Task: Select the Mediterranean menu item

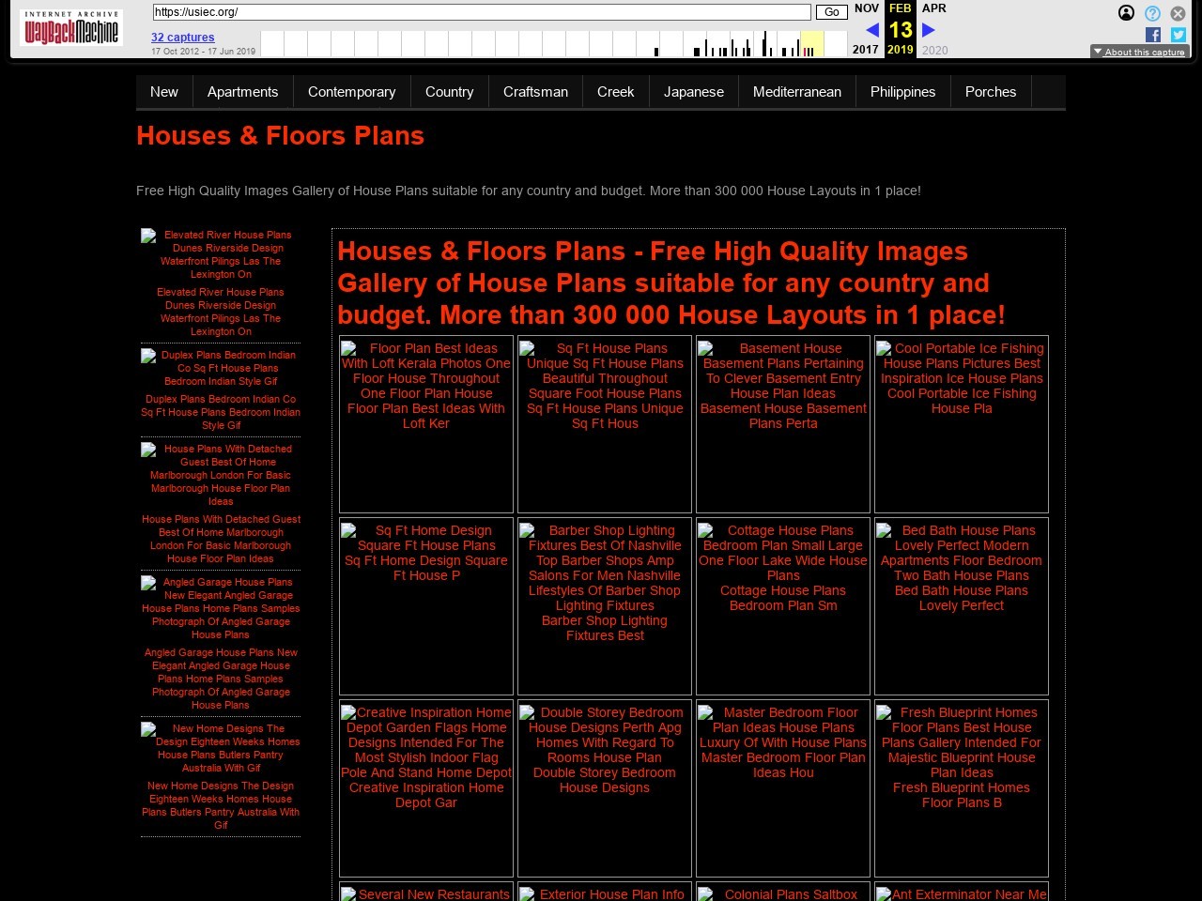Action: (x=796, y=92)
